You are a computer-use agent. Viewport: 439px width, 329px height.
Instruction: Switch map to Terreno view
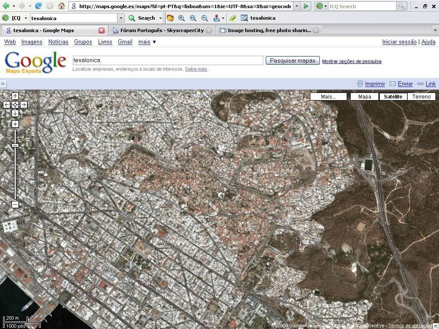tap(421, 96)
